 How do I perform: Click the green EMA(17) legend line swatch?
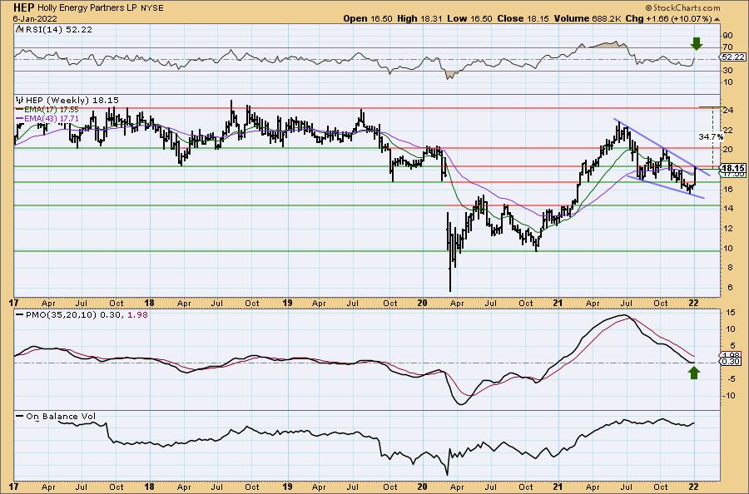[20, 109]
